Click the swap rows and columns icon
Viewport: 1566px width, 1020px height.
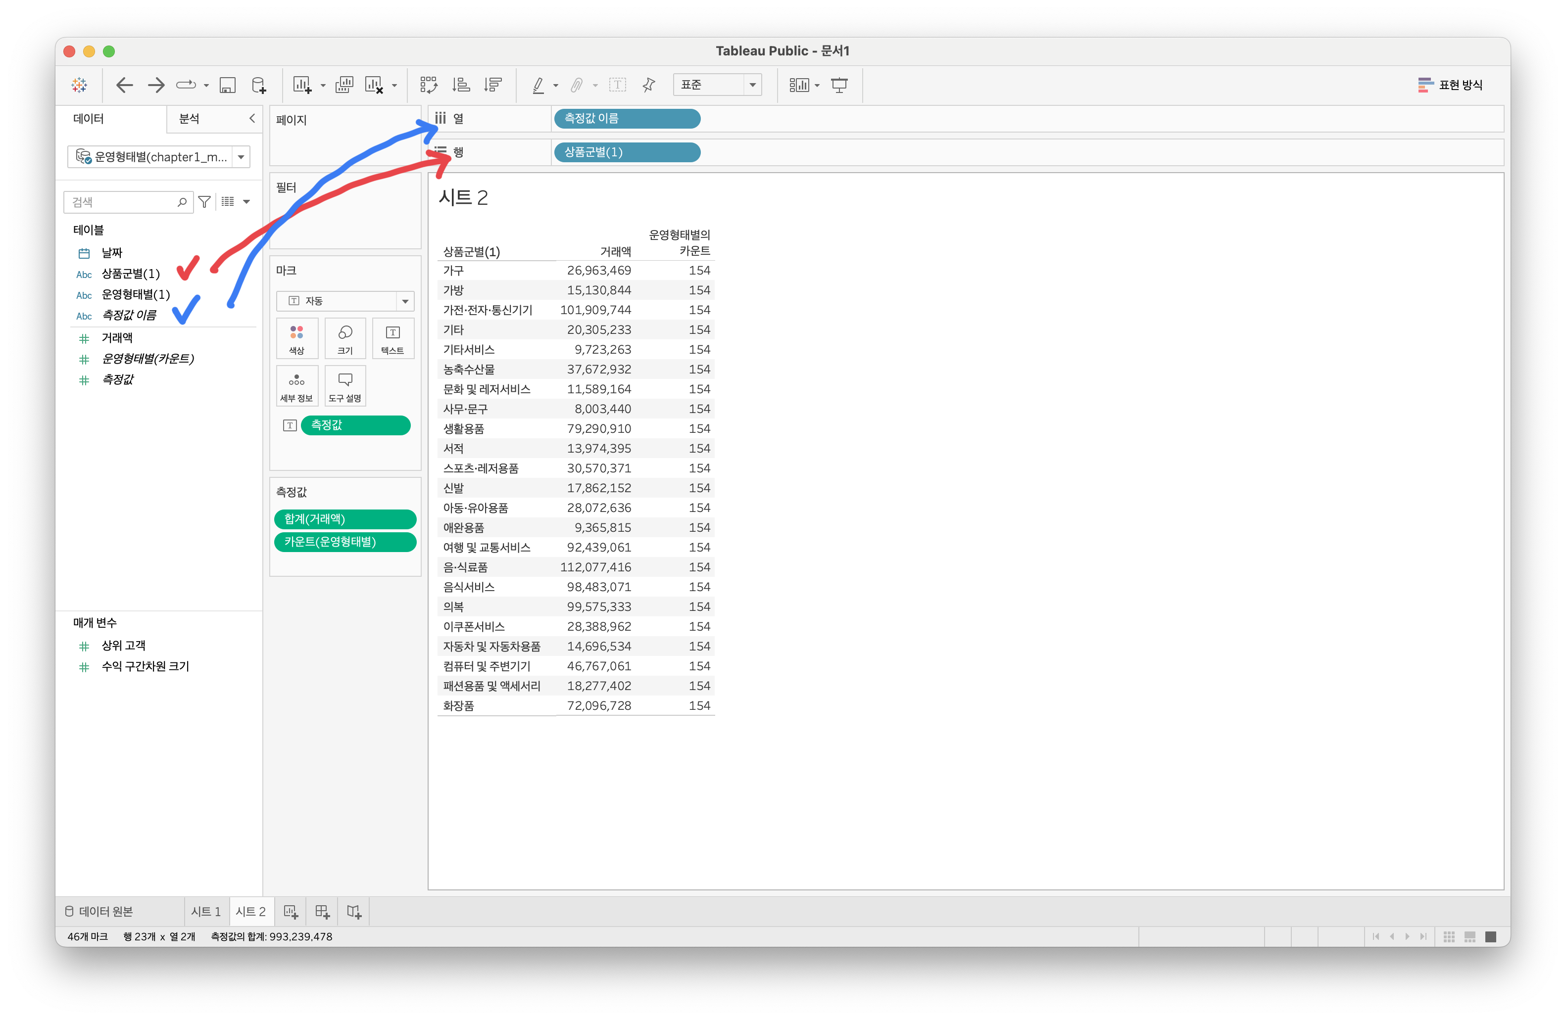click(428, 85)
